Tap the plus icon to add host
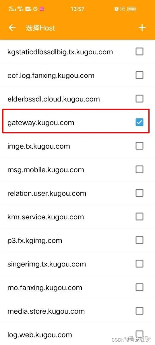The width and height of the screenshot is (155, 345). pyautogui.click(x=142, y=28)
